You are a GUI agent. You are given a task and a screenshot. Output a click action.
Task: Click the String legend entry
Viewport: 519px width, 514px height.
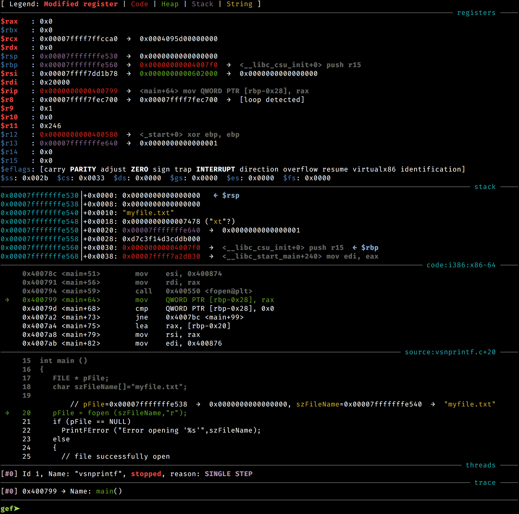click(x=239, y=4)
